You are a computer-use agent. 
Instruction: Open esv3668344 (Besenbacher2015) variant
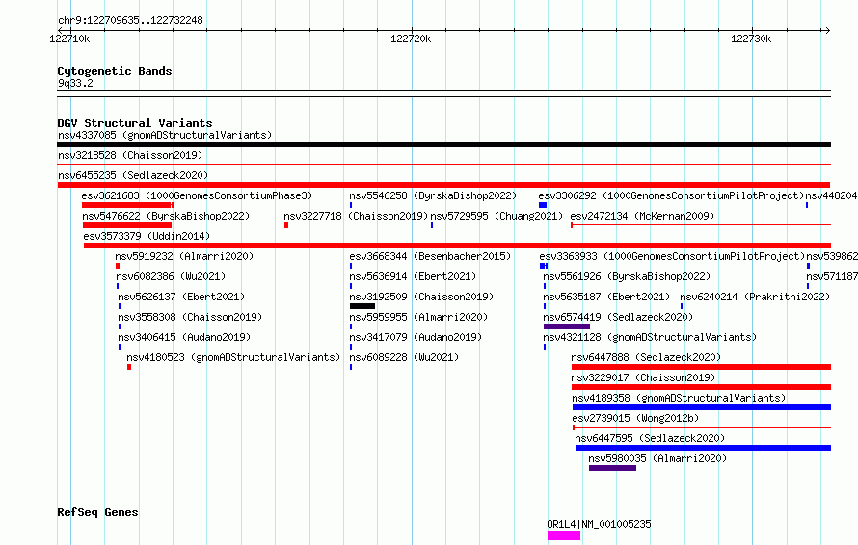[430, 256]
